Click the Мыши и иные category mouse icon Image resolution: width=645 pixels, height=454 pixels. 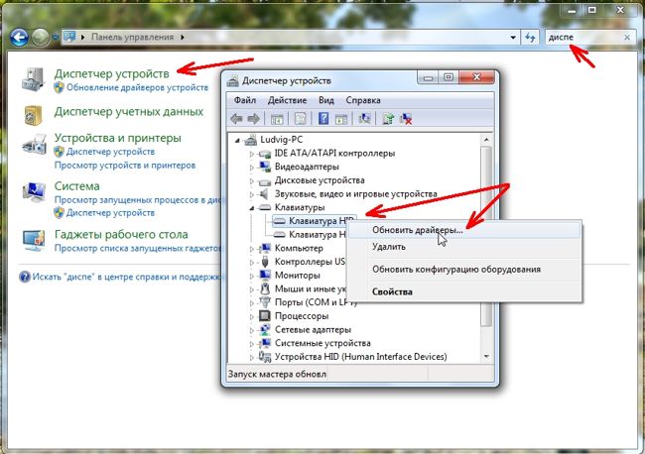pos(265,288)
